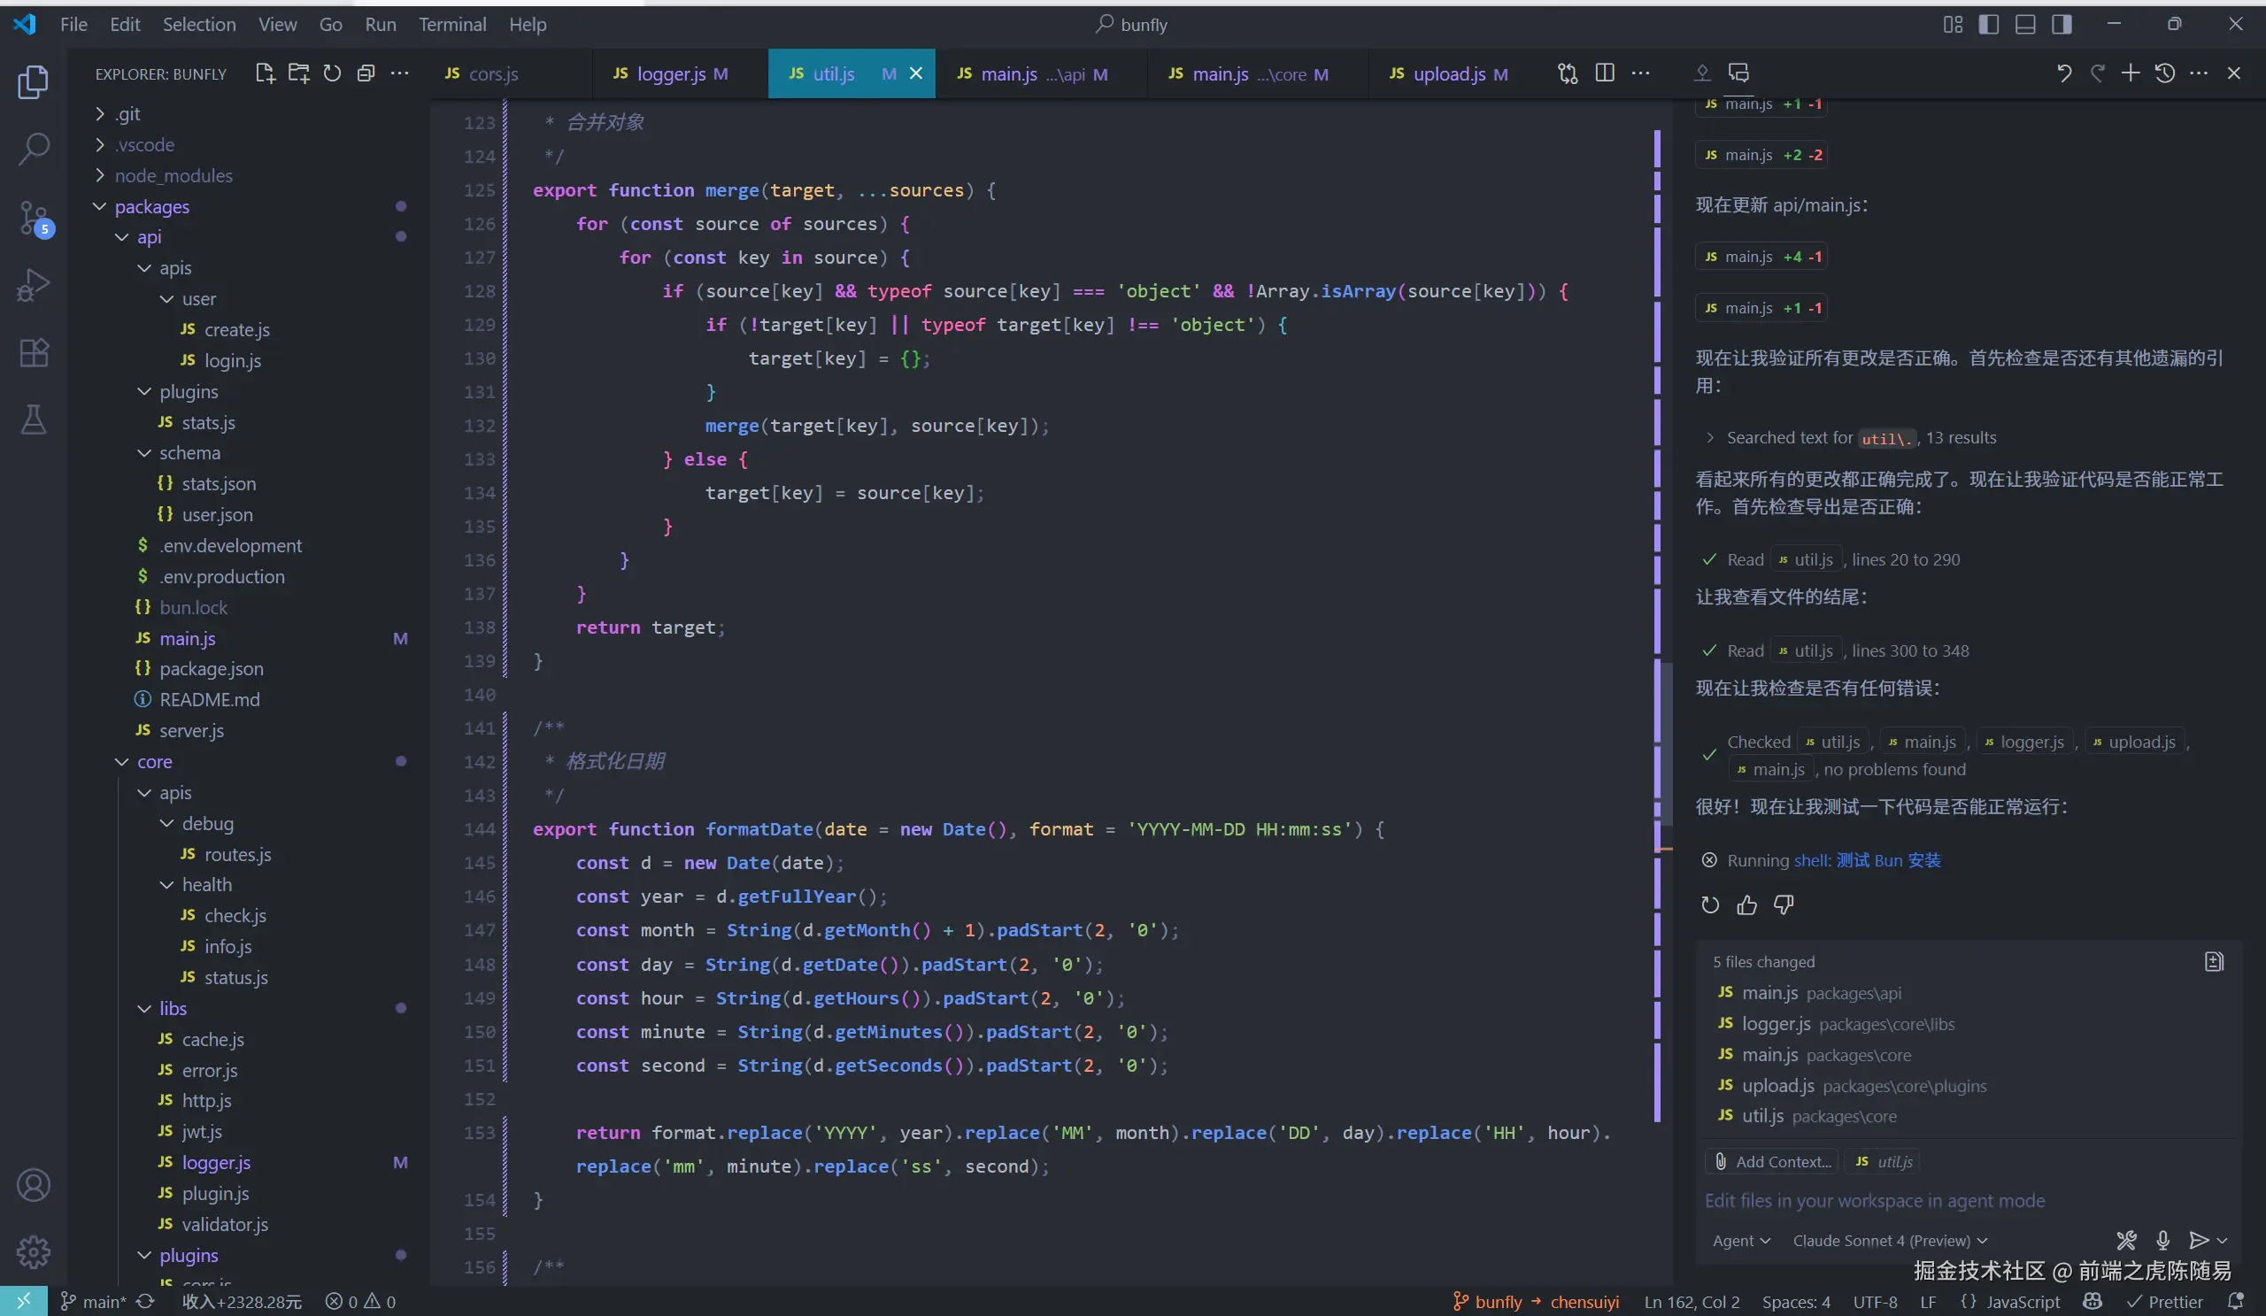Open the Terminal menu

point(451,24)
